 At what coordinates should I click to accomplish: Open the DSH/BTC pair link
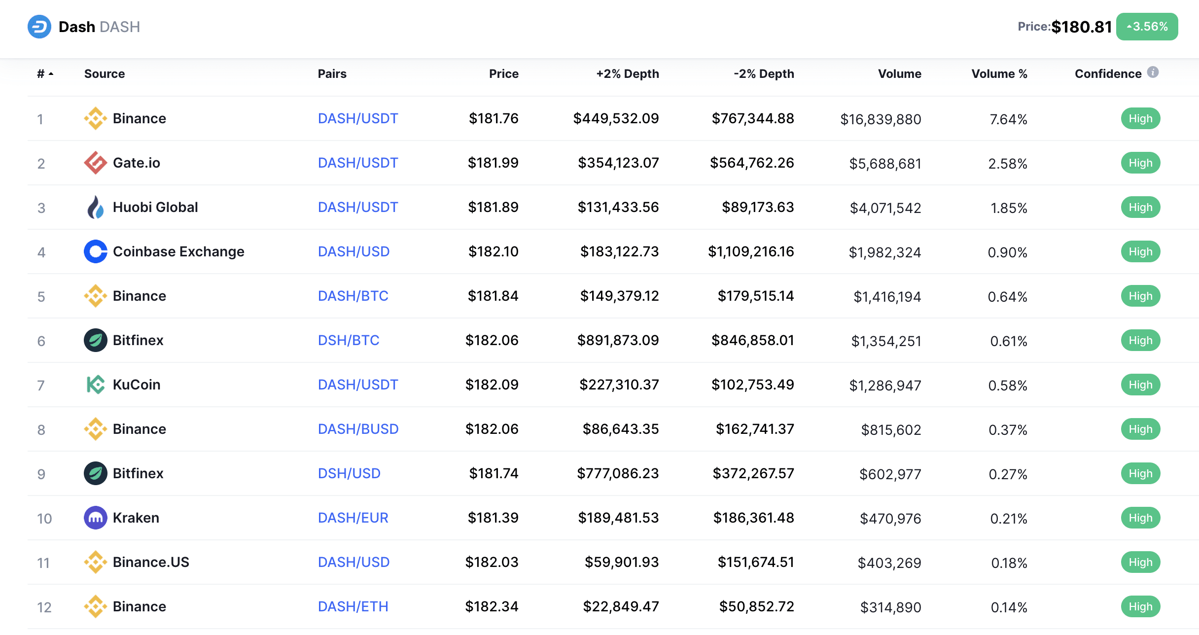[x=349, y=340]
